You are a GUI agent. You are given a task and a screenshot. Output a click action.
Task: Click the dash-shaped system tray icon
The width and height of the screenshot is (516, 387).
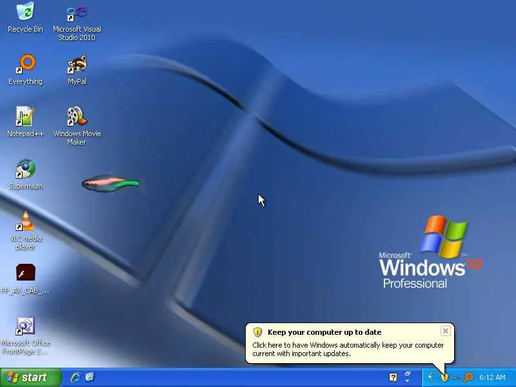click(456, 378)
